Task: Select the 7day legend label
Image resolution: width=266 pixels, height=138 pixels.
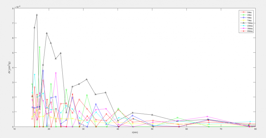Action: [249, 20]
